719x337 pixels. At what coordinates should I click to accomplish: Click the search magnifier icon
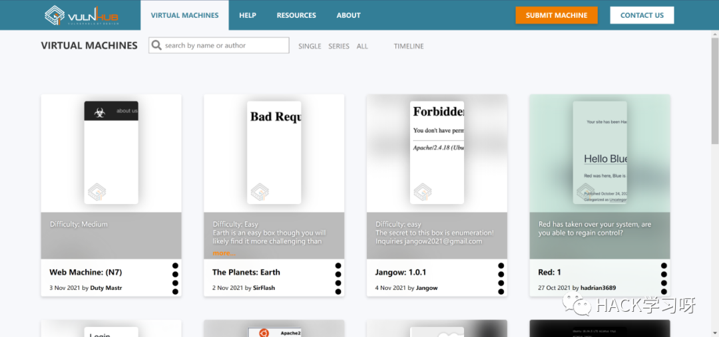coord(156,45)
